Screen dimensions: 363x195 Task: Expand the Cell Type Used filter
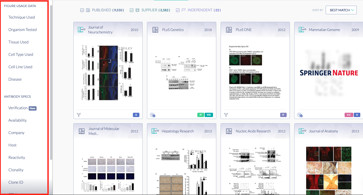point(21,54)
